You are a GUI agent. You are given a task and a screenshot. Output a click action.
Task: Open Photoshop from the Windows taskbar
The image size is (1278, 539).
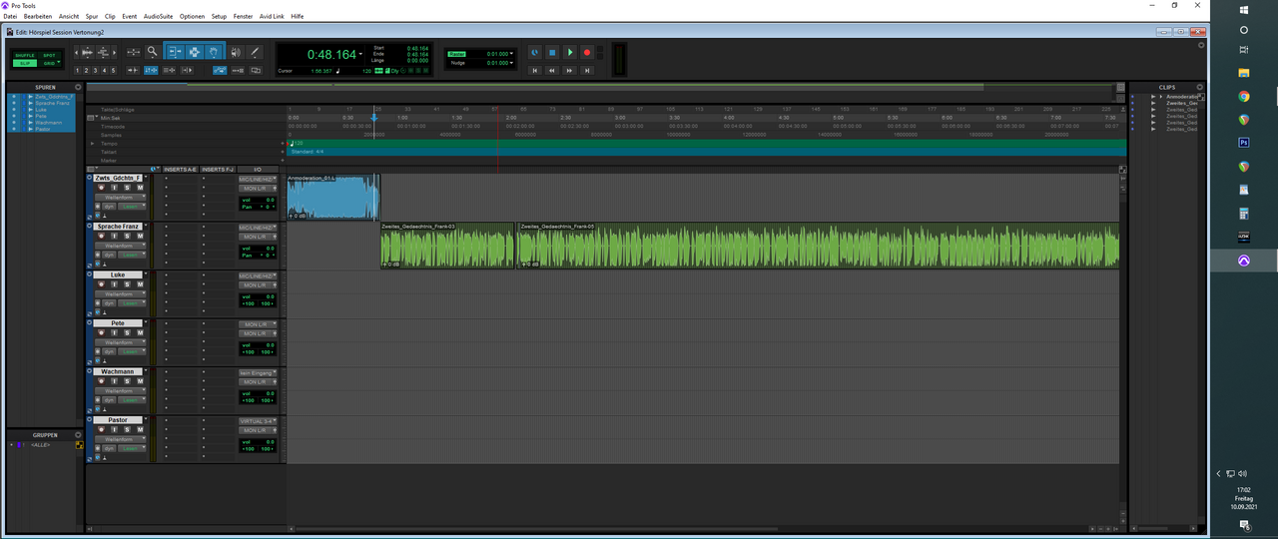tap(1243, 143)
